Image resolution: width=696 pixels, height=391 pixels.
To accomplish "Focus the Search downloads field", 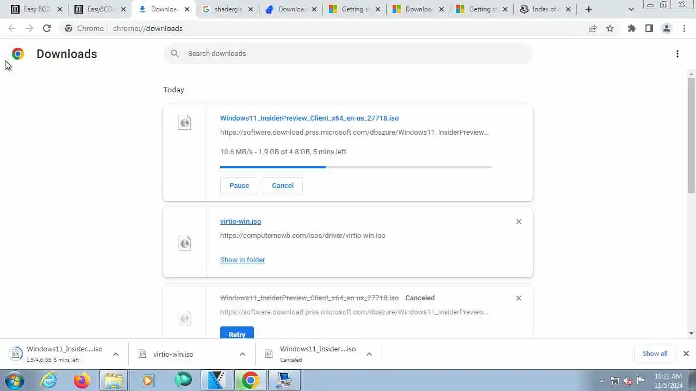I will (x=348, y=53).
